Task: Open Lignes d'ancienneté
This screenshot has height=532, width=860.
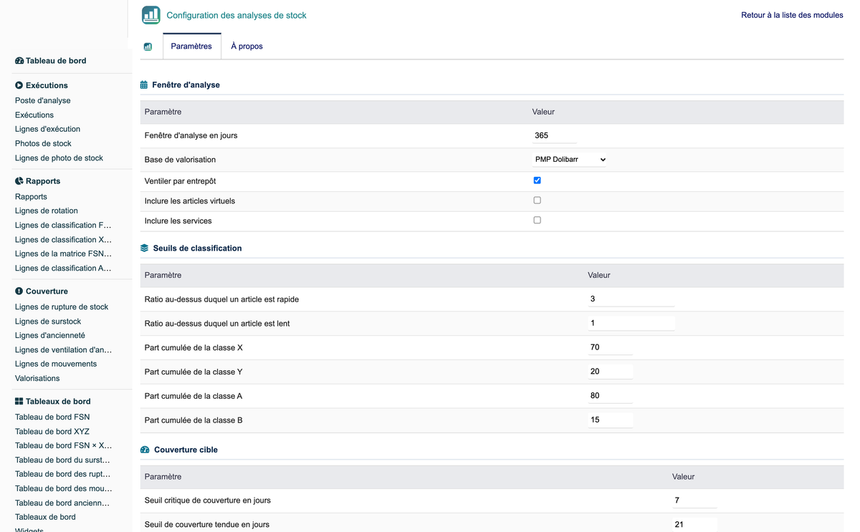Action: click(x=50, y=336)
